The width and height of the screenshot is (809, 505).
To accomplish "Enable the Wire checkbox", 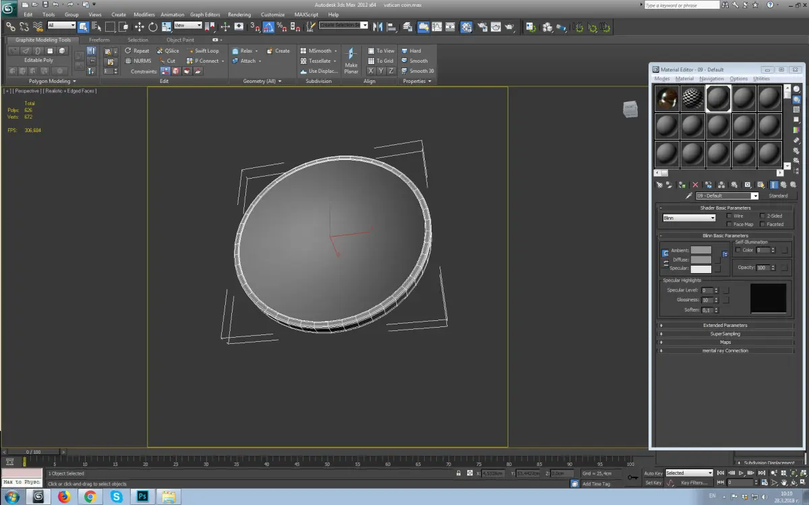I will click(729, 216).
